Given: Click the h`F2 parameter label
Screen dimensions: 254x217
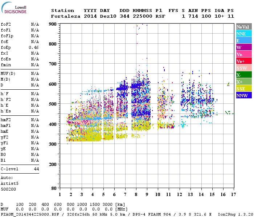Looking at the screenshot, I should [6, 99].
